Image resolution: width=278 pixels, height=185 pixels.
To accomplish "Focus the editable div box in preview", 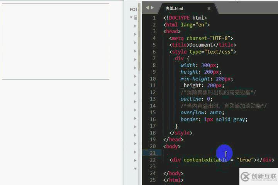I will pos(56,41).
